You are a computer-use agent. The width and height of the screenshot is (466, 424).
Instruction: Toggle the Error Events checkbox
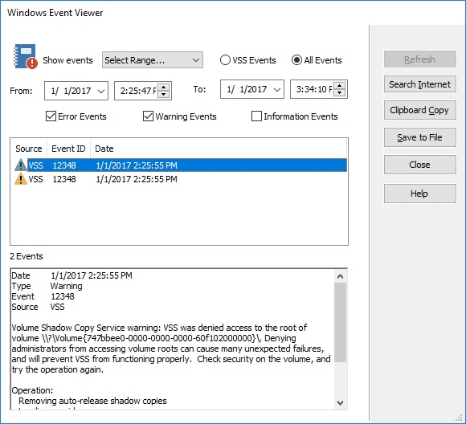(x=51, y=116)
